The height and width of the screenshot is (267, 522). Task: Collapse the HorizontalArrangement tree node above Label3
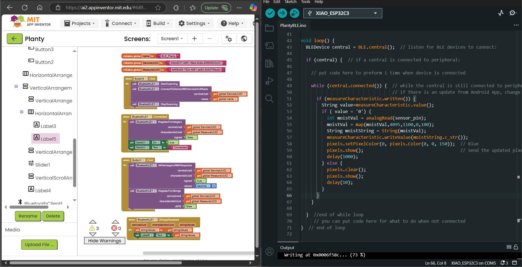[x=21, y=112]
